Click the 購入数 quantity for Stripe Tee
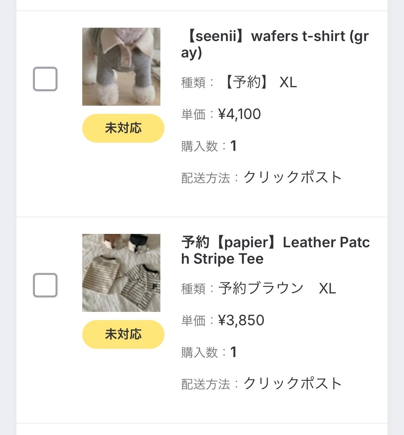404x435 pixels. click(233, 352)
